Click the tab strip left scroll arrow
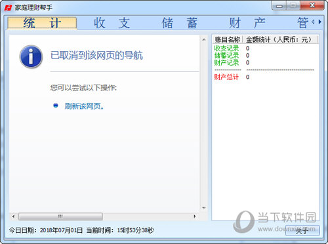Viewport: 328px width, 244px height. click(x=313, y=22)
